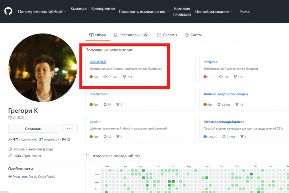Open the Smithereen repository link
Image resolution: width=289 pixels, height=193 pixels.
98,94
